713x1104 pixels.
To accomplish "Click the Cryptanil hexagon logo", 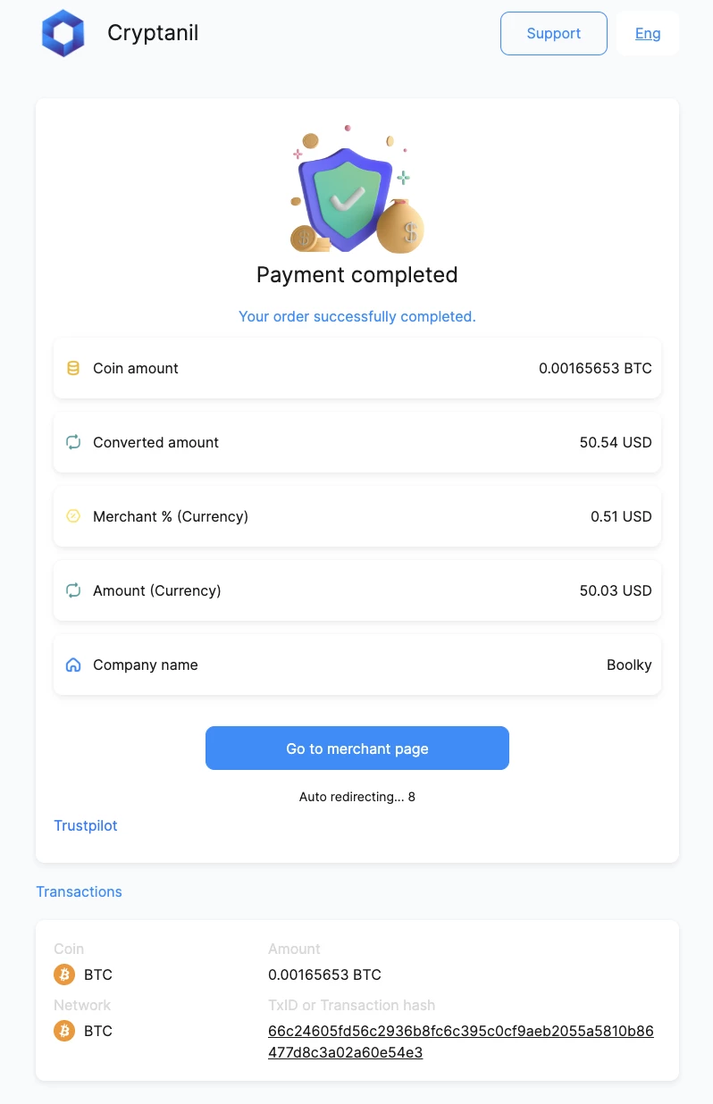I will tap(63, 34).
